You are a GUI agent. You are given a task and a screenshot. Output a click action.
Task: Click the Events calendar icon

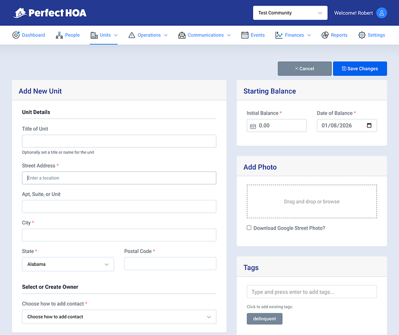245,35
